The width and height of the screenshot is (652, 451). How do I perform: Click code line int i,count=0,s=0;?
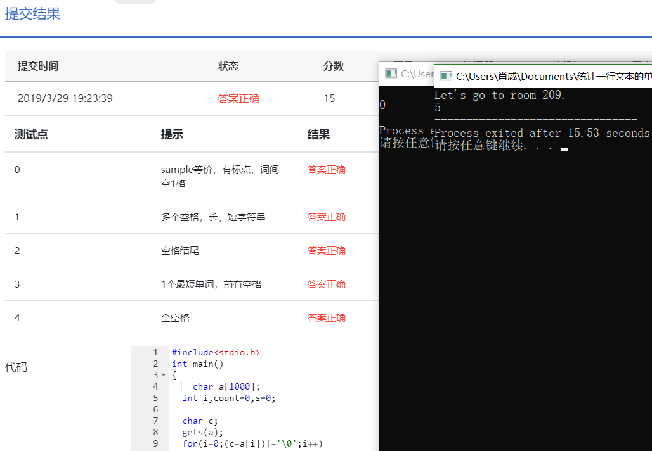229,398
